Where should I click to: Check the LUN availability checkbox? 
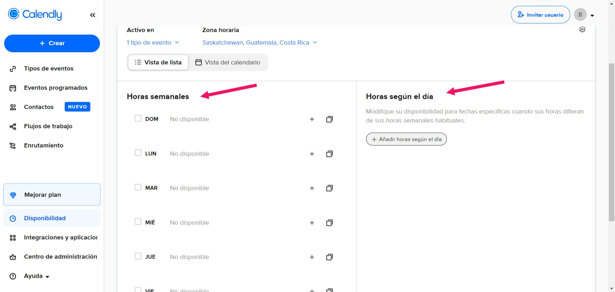point(138,152)
